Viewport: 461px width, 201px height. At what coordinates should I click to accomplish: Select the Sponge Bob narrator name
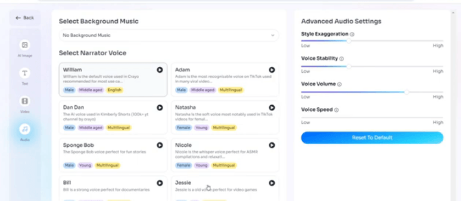(x=79, y=145)
